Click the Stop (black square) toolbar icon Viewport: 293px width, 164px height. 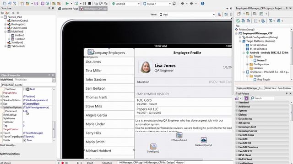click(90, 3)
